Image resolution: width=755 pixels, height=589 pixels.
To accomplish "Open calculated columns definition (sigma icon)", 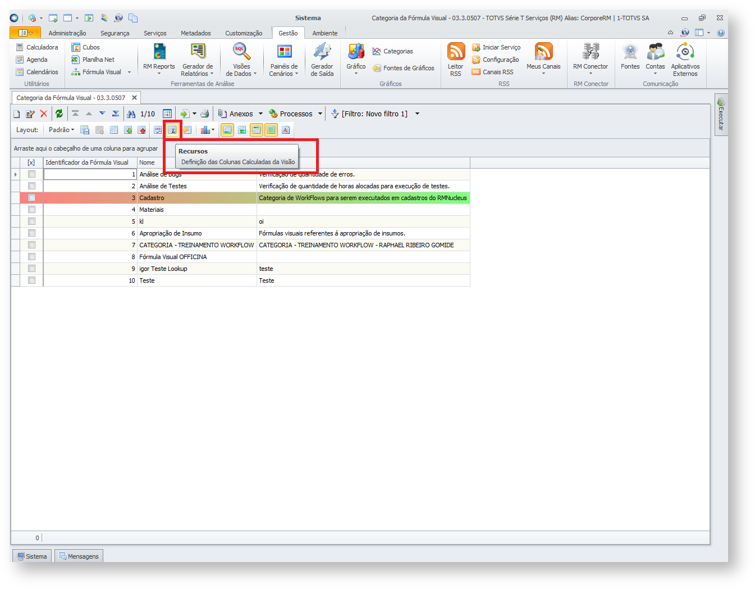I will (173, 130).
